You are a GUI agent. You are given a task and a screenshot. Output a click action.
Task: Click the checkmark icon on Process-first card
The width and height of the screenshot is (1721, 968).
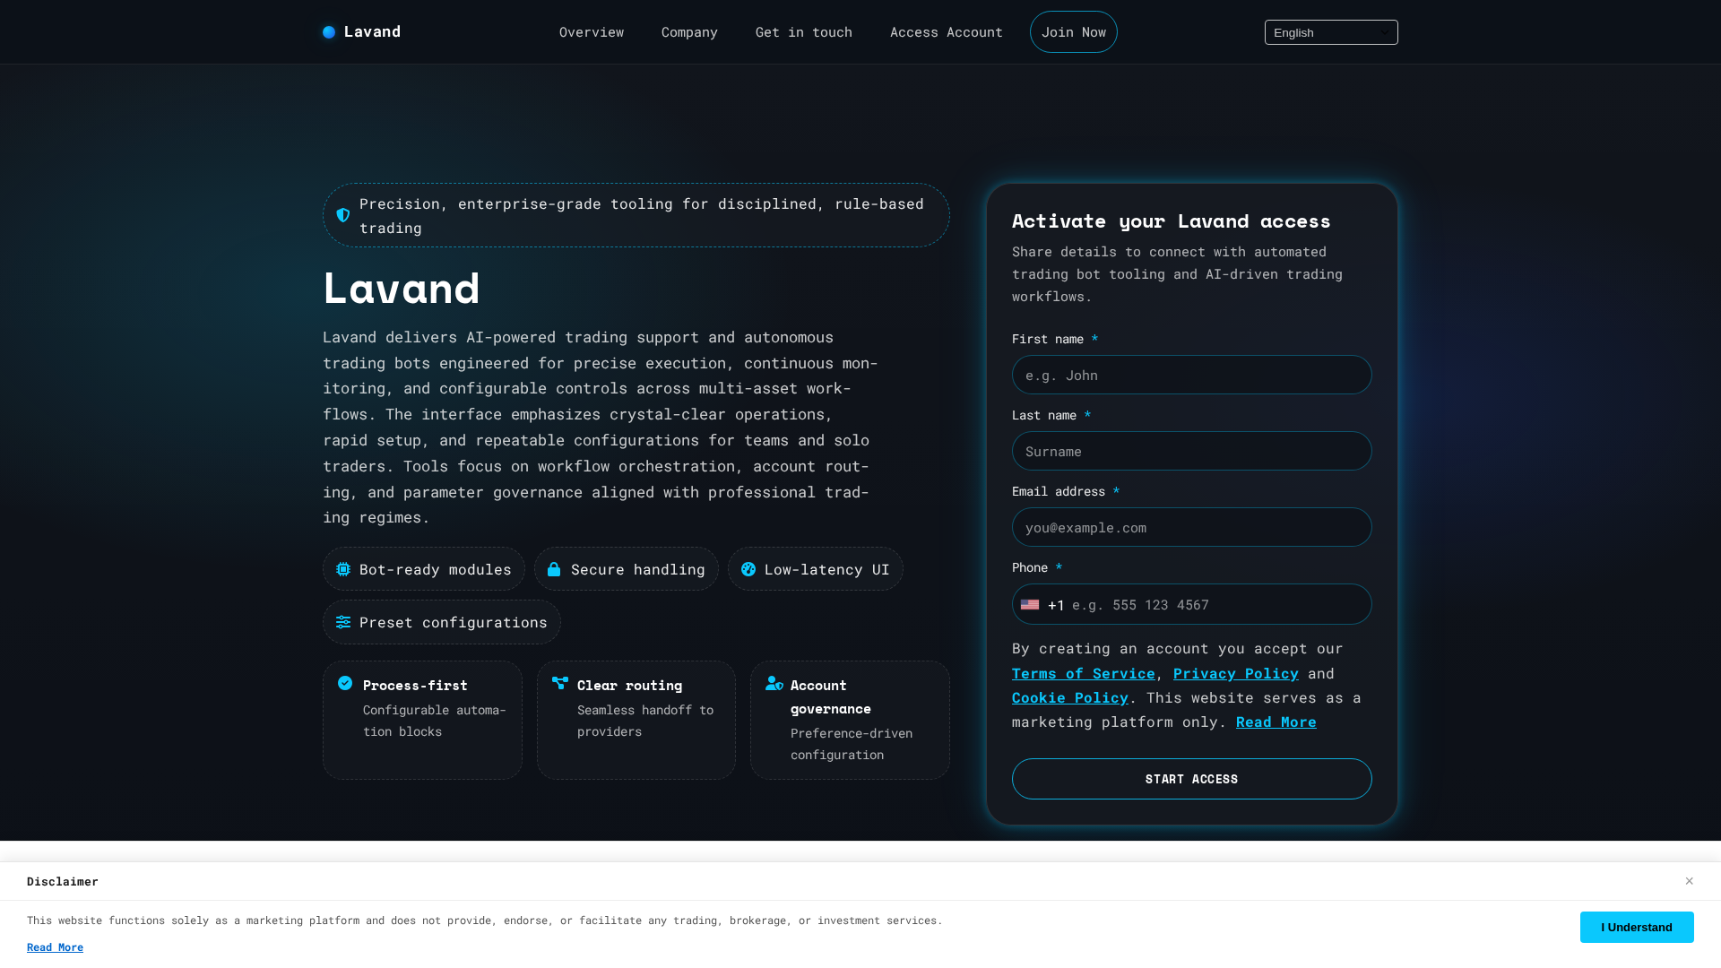click(345, 683)
